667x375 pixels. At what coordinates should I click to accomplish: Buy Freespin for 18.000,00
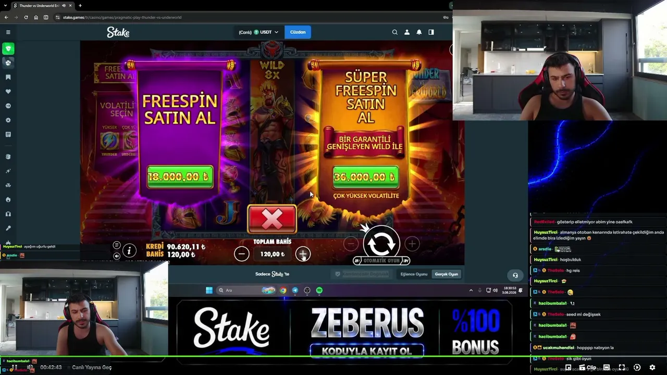click(x=180, y=177)
